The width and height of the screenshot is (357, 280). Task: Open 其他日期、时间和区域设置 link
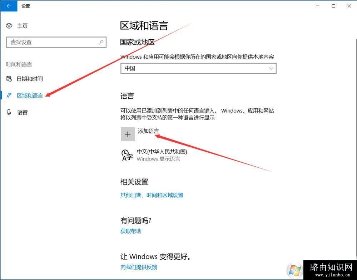[152, 195]
